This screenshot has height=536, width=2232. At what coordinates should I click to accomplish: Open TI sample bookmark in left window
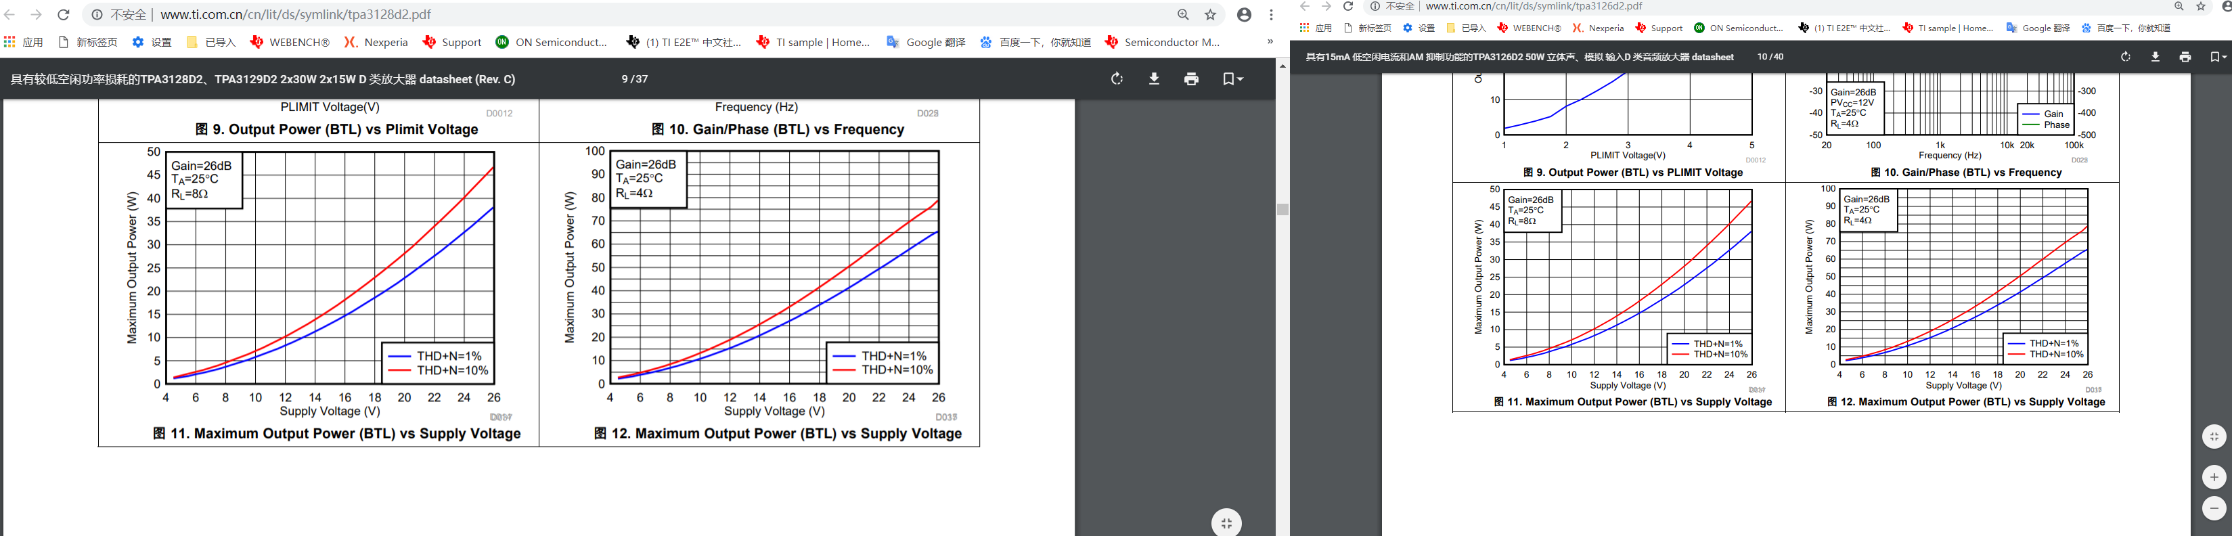point(813,41)
